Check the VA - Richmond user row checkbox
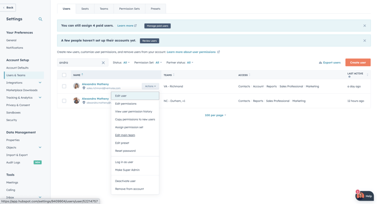 (64, 86)
